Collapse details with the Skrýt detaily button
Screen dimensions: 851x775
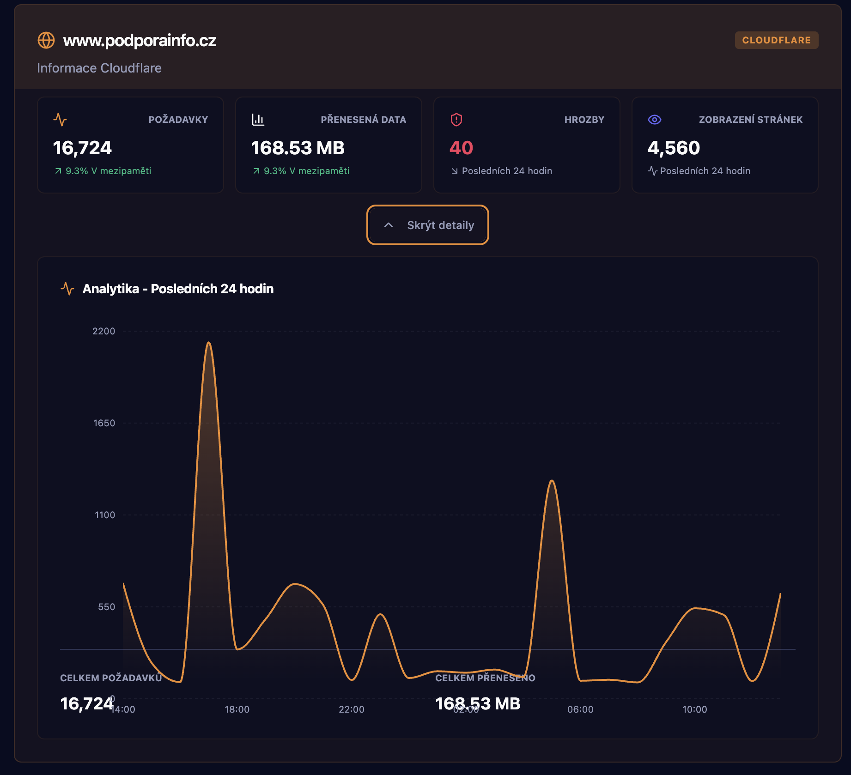[427, 225]
